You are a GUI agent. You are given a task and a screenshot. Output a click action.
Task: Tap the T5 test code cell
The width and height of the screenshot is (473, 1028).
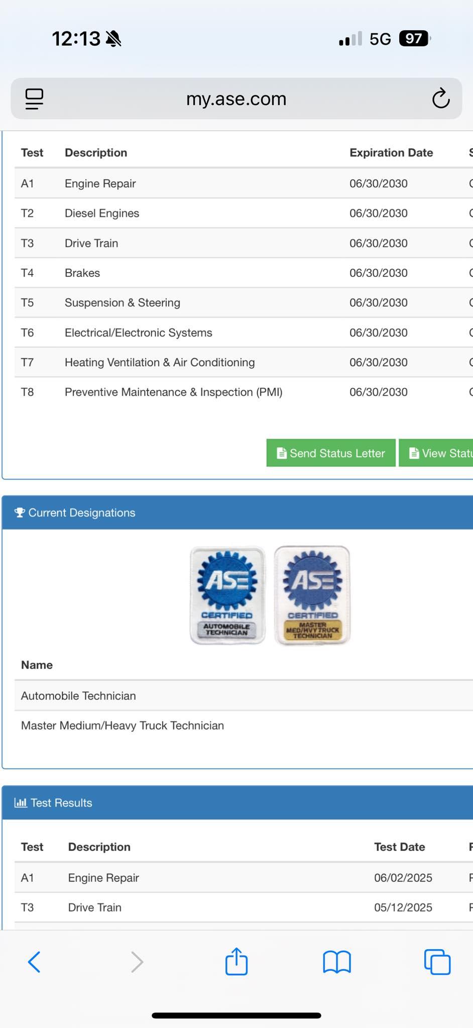coord(27,303)
